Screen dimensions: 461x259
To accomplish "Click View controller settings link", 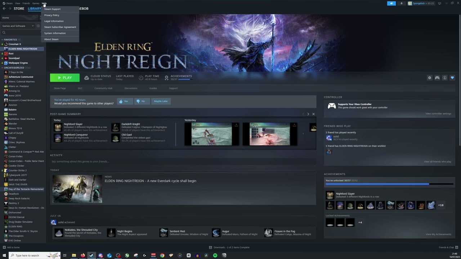I will [438, 114].
